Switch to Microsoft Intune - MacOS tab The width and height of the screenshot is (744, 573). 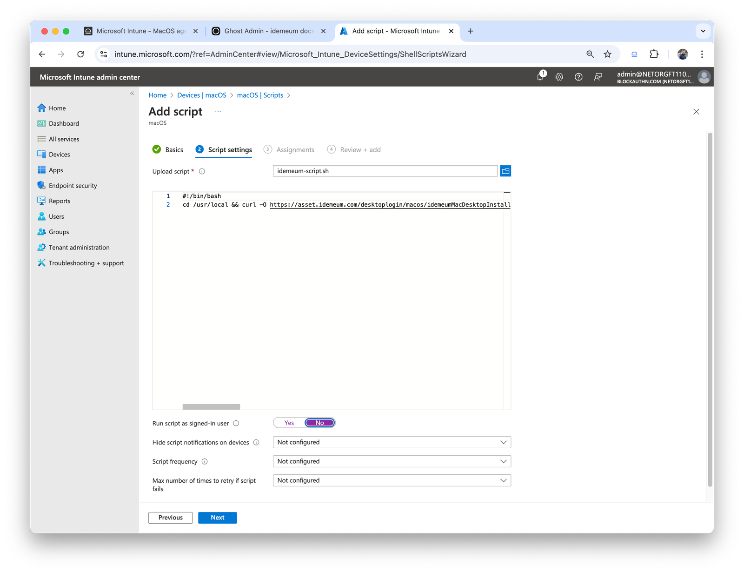tap(141, 31)
